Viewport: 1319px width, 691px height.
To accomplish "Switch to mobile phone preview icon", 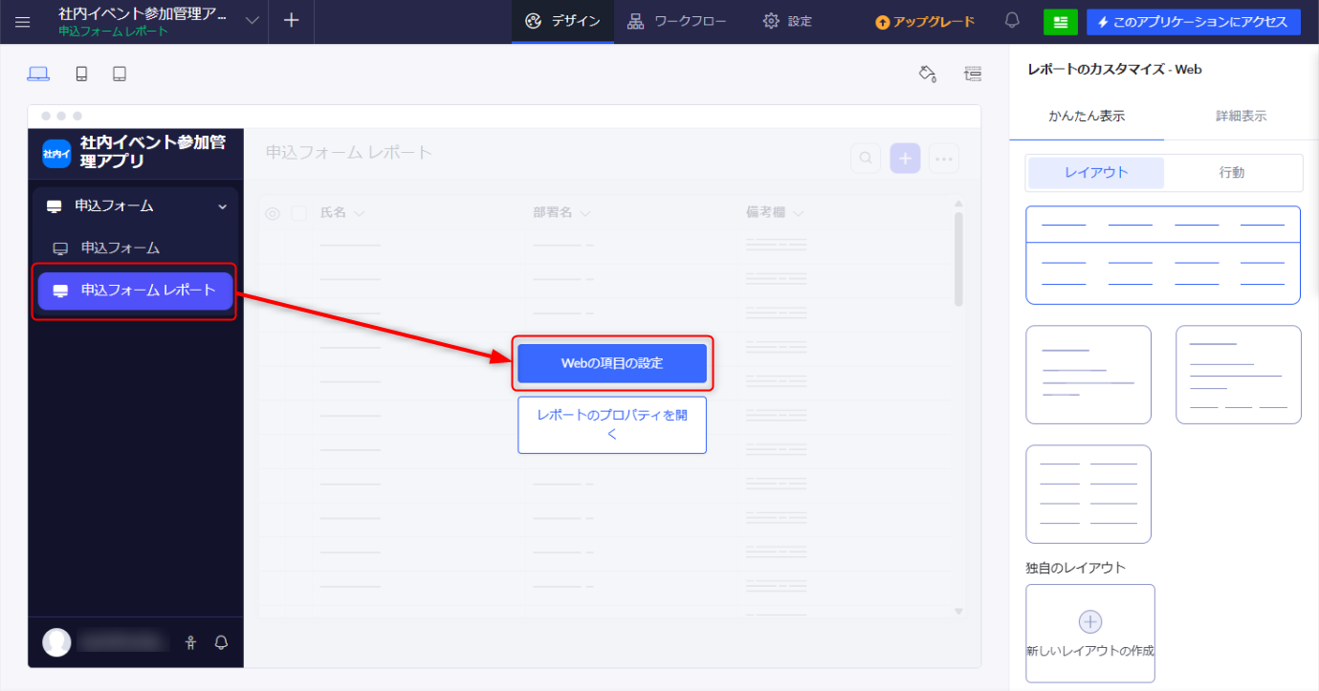I will [x=82, y=74].
